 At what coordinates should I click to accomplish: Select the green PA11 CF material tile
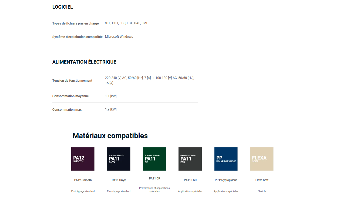[x=154, y=159]
